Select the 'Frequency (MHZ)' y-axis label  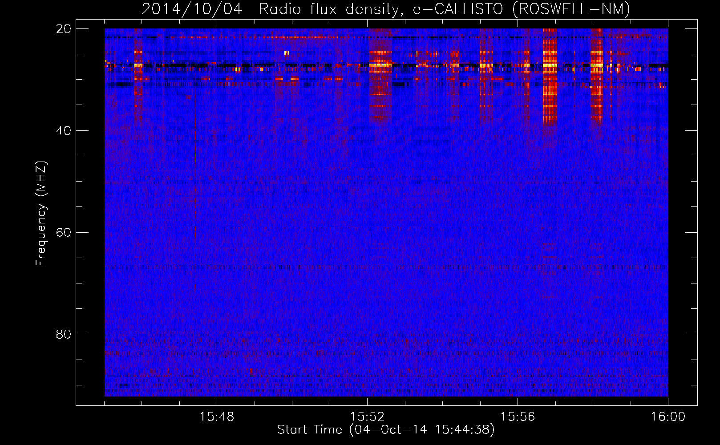coord(40,214)
